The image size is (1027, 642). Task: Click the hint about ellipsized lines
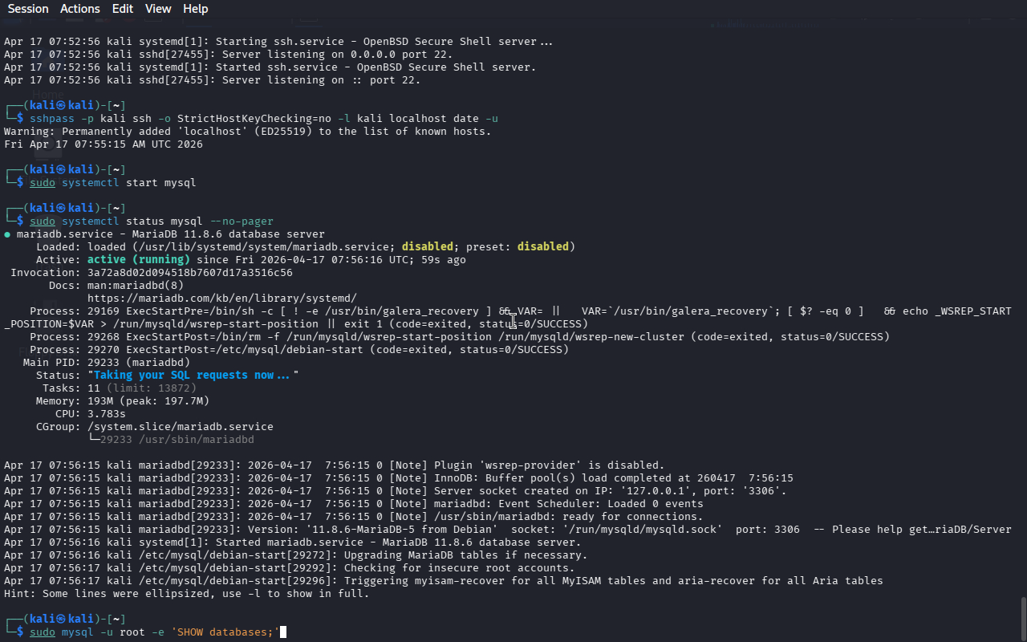coord(186,594)
